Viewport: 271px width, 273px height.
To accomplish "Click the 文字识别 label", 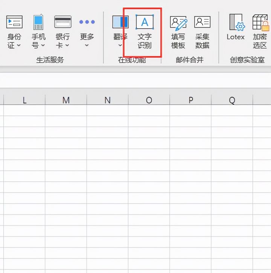I will (145, 41).
